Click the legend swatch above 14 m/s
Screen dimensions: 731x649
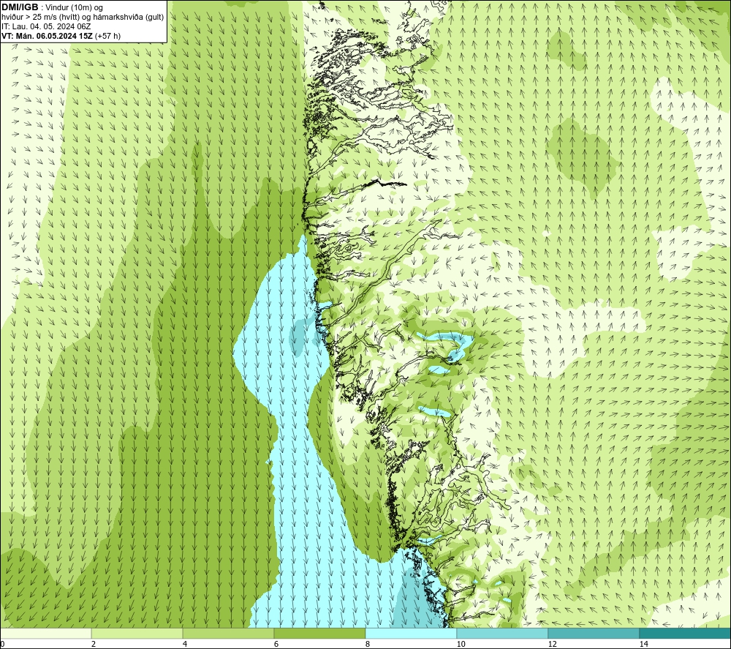coord(686,633)
